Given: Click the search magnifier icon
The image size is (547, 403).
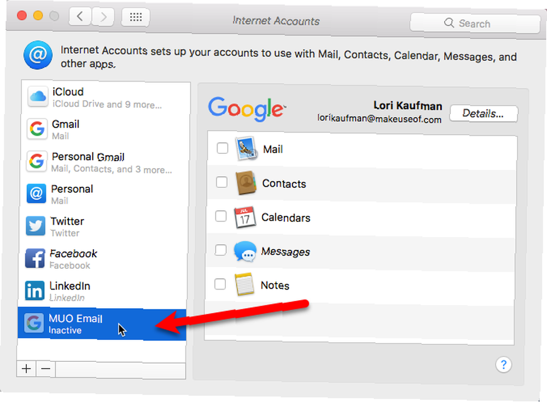Looking at the screenshot, I should (449, 23).
